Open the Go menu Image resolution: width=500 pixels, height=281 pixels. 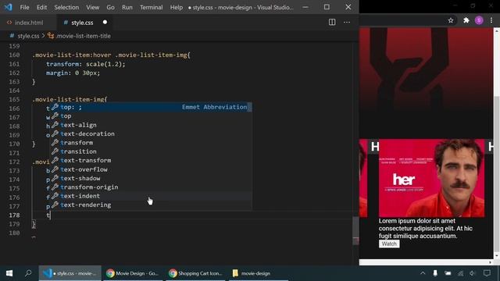[110, 7]
